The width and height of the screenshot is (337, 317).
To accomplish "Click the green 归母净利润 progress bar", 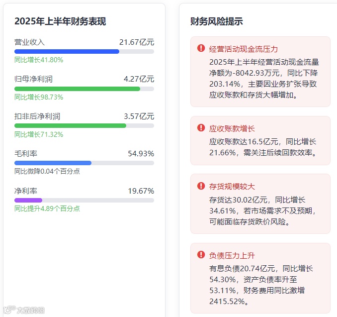I will pyautogui.click(x=77, y=89).
